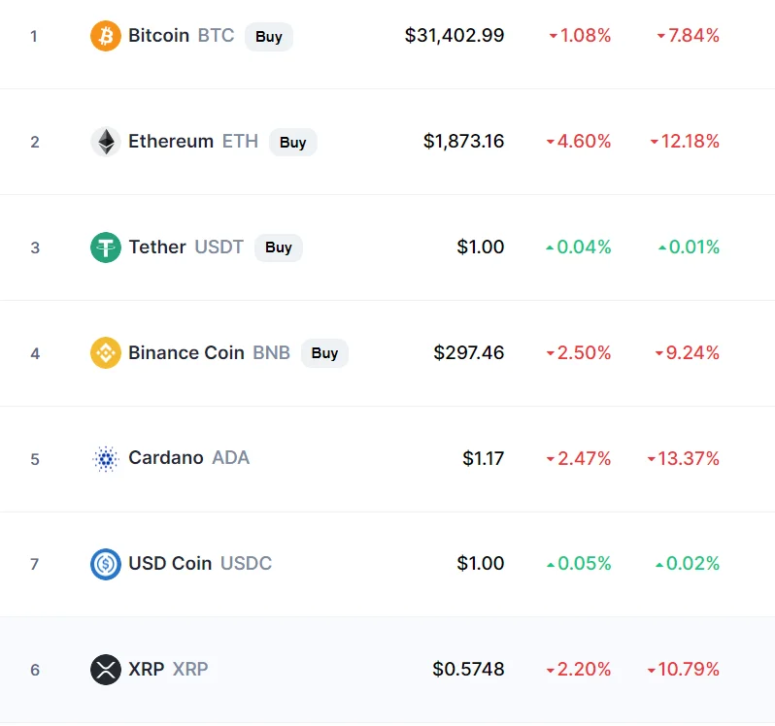Click the orange Bitcoin logo icon

(x=106, y=36)
